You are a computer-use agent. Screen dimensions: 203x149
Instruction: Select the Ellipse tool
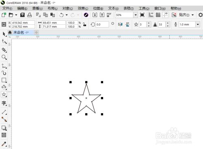4,87
